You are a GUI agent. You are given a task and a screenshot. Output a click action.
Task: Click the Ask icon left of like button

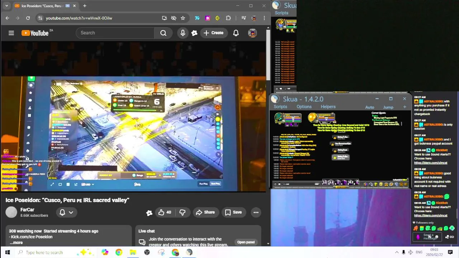(150, 212)
